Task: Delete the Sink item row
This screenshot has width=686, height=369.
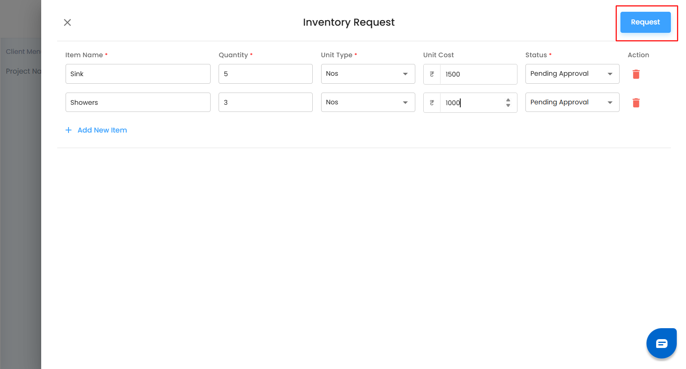Action: (636, 74)
